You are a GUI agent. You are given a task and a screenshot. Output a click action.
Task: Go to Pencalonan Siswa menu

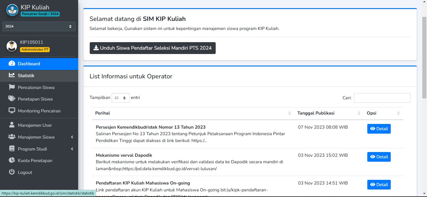(39, 87)
